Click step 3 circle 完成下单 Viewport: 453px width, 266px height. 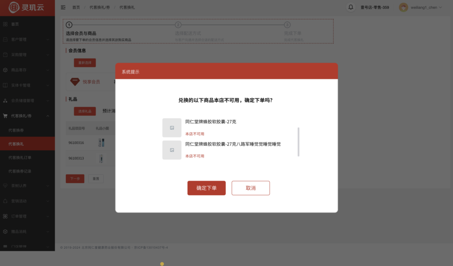click(287, 25)
